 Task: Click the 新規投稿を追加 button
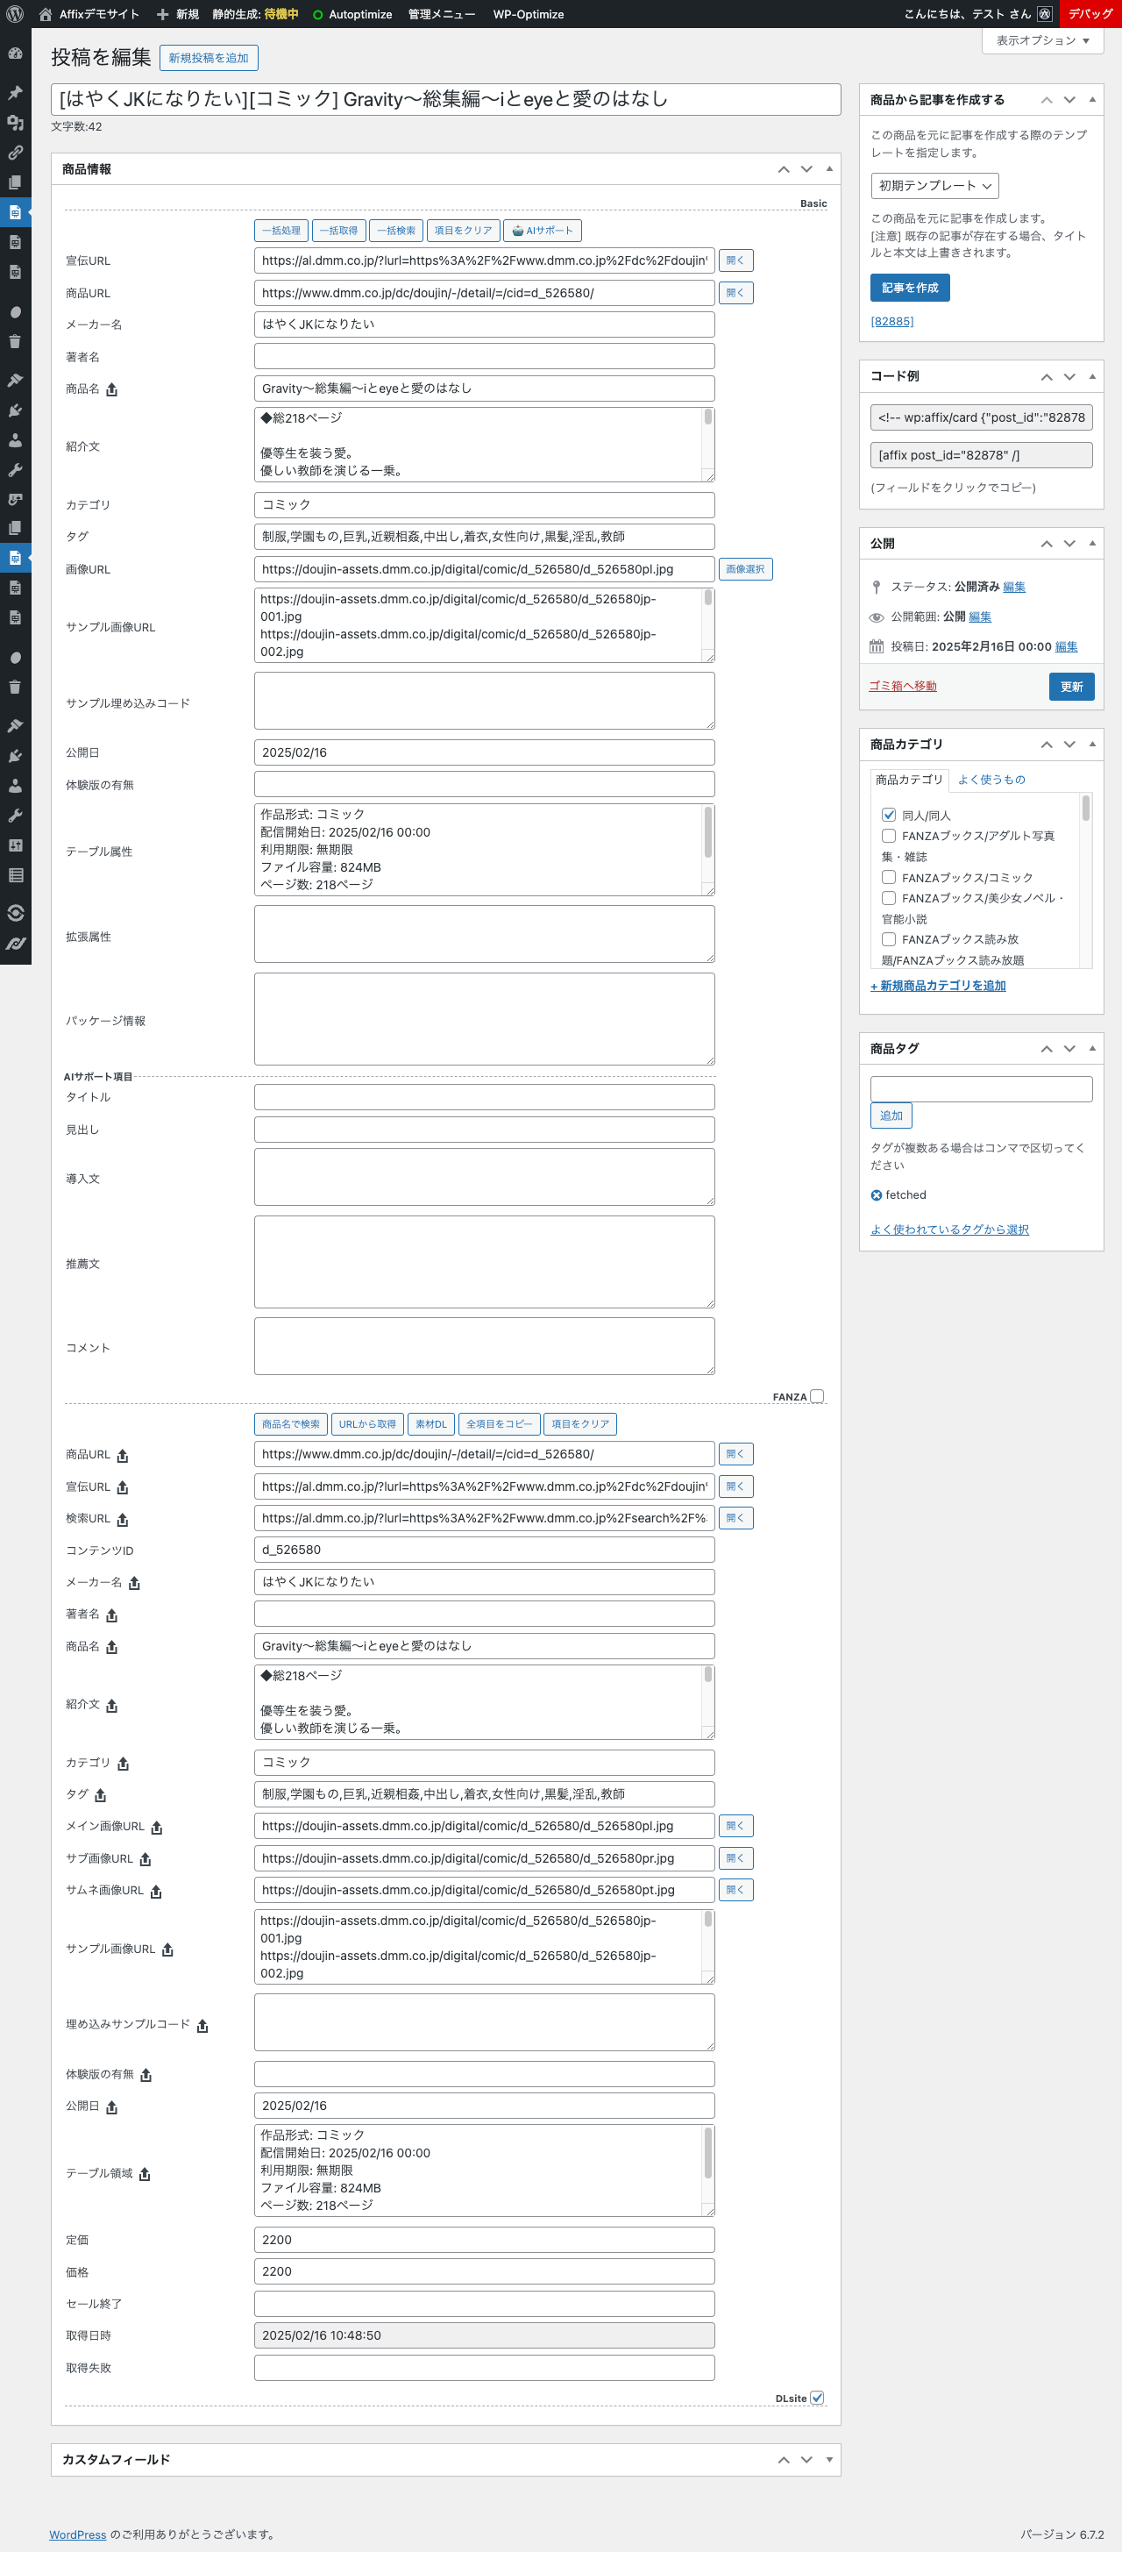click(209, 59)
